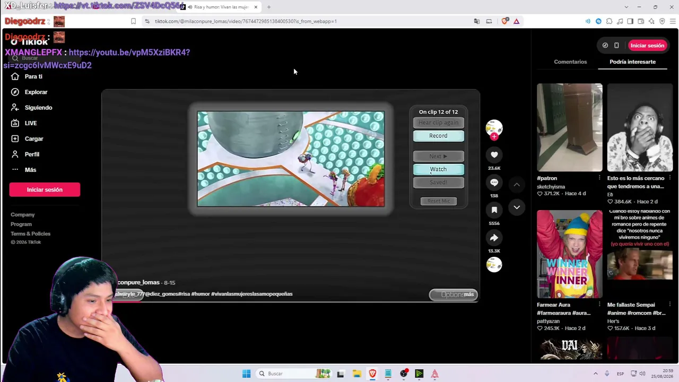679x382 pixels.
Task: Click Iniciar sesión in the top right
Action: point(647,46)
